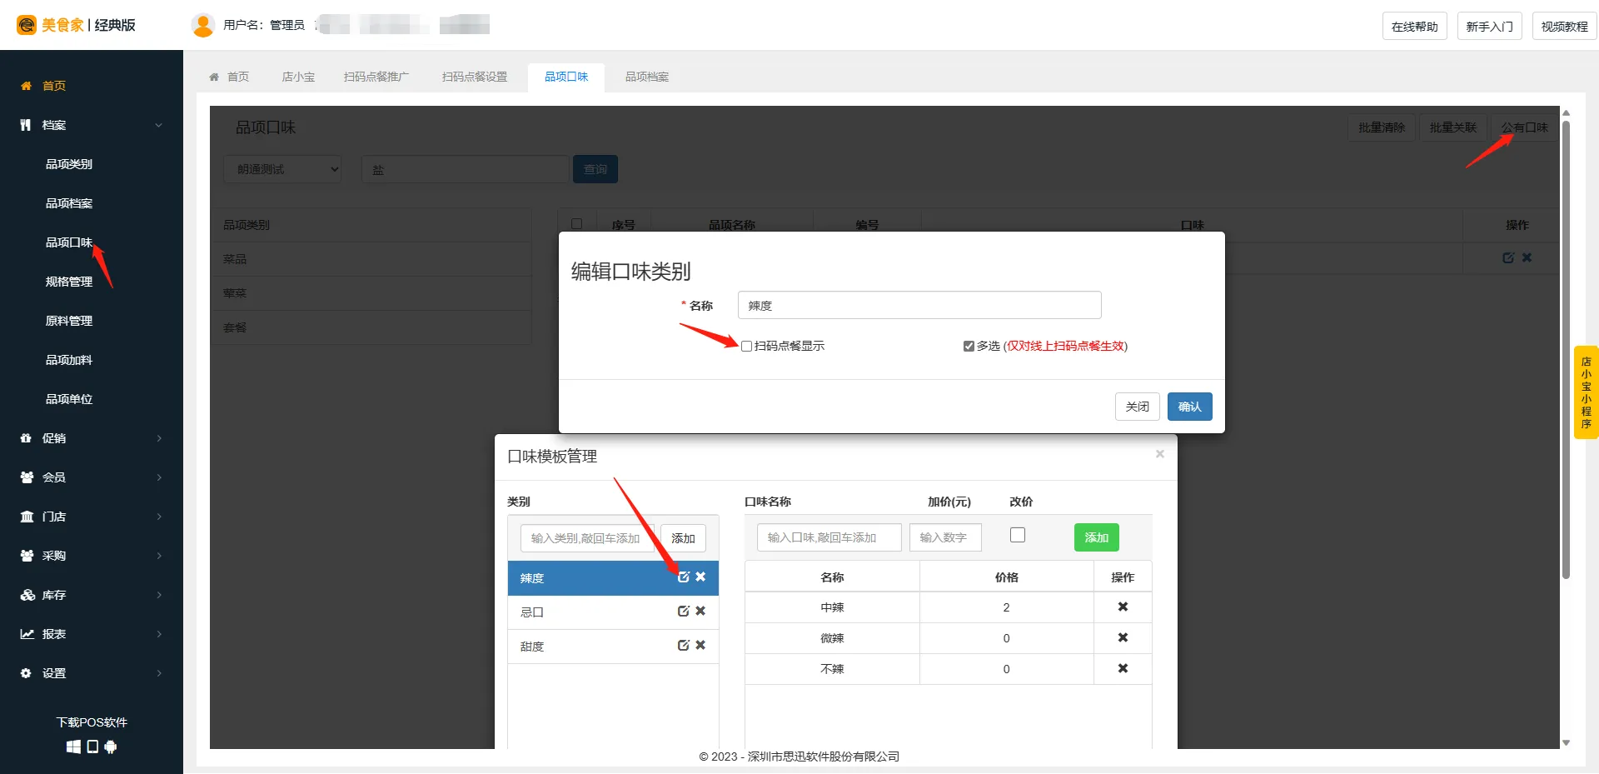This screenshot has width=1599, height=774.
Task: Remove the 中辣 flavor row
Action: click(1123, 607)
